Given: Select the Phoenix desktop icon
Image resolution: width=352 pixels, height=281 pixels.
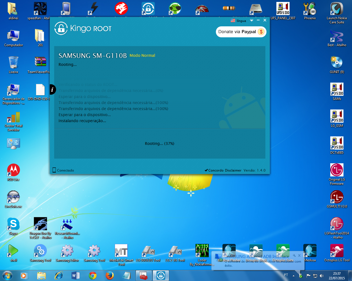Looking at the screenshot, I should [x=310, y=11].
